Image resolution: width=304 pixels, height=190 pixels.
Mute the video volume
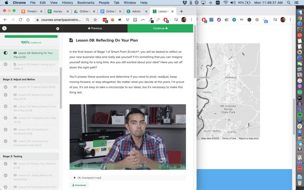[168, 166]
